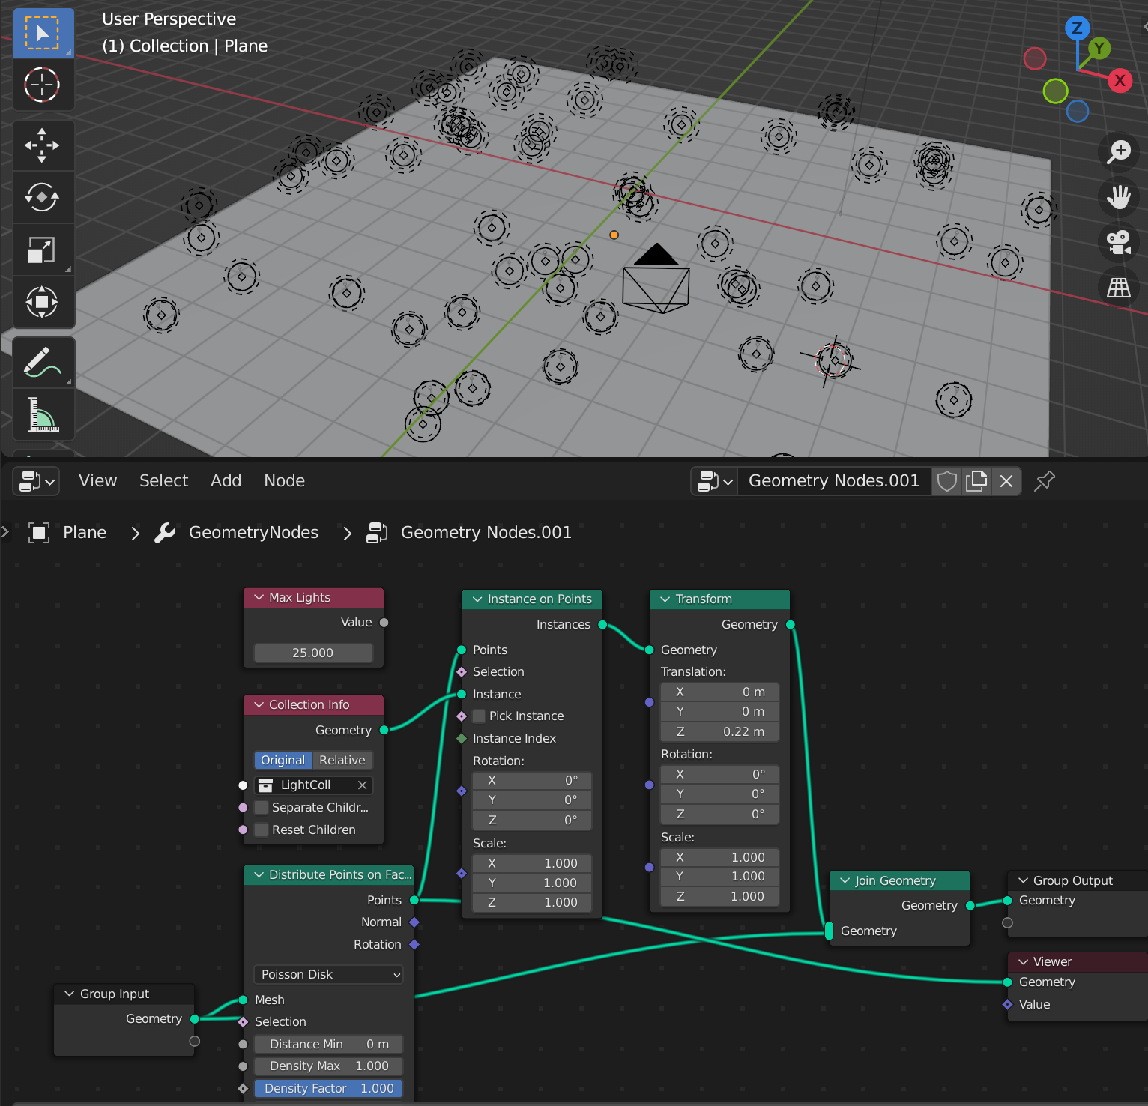Select the Measure tool
This screenshot has width=1148, height=1106.
[43, 414]
